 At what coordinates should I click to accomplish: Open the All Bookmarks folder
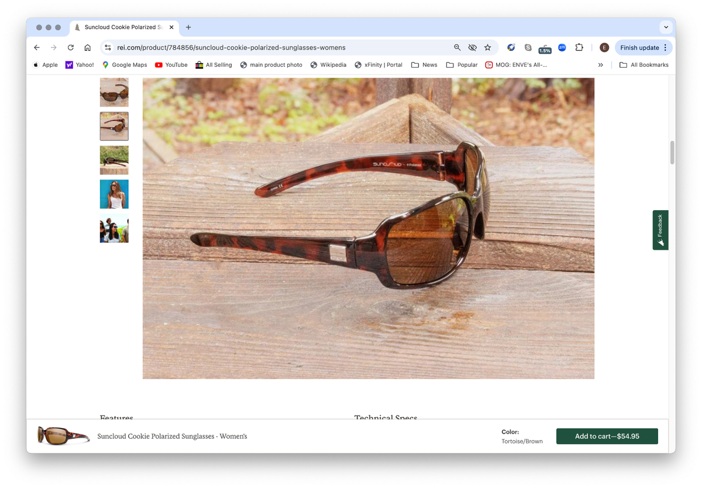(x=643, y=65)
